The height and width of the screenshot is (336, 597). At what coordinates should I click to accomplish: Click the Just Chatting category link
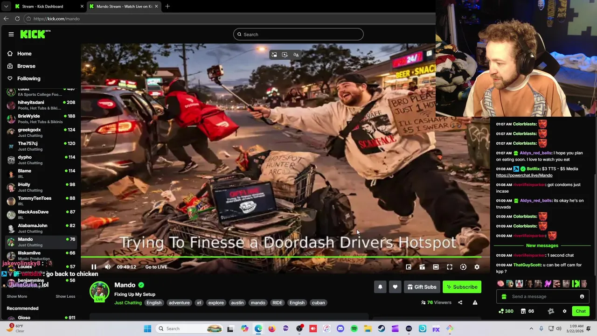pos(128,303)
